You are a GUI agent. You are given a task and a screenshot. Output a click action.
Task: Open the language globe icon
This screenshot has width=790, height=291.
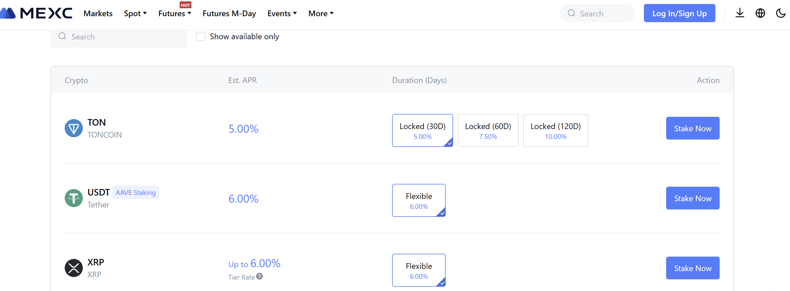click(760, 13)
